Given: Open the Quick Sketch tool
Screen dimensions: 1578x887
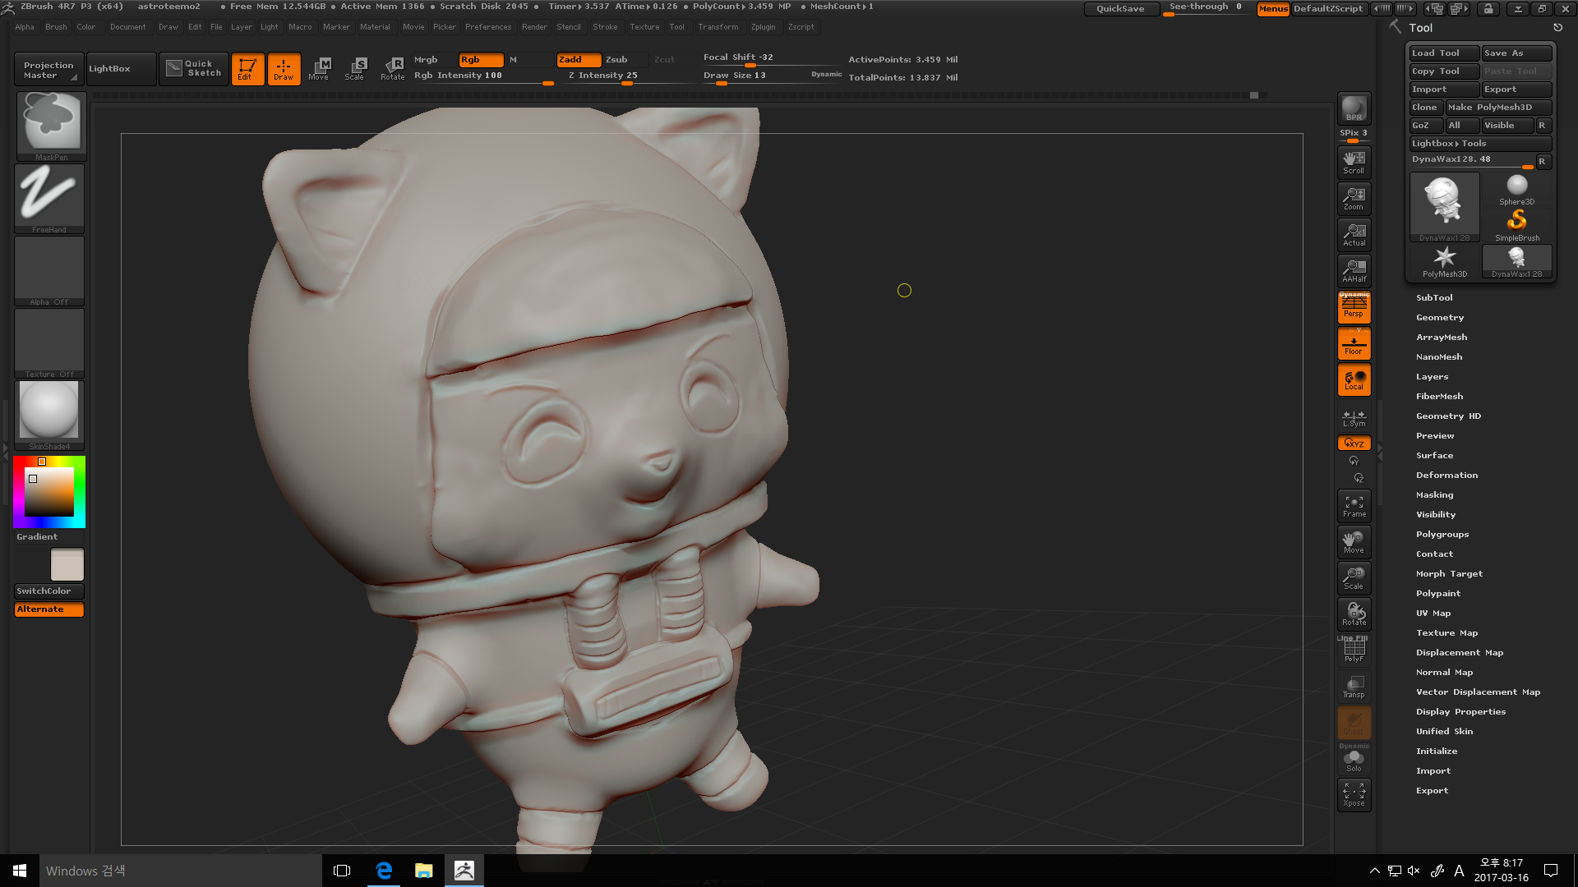Looking at the screenshot, I should [194, 68].
